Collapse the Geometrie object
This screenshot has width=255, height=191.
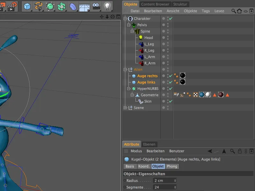(x=132, y=95)
